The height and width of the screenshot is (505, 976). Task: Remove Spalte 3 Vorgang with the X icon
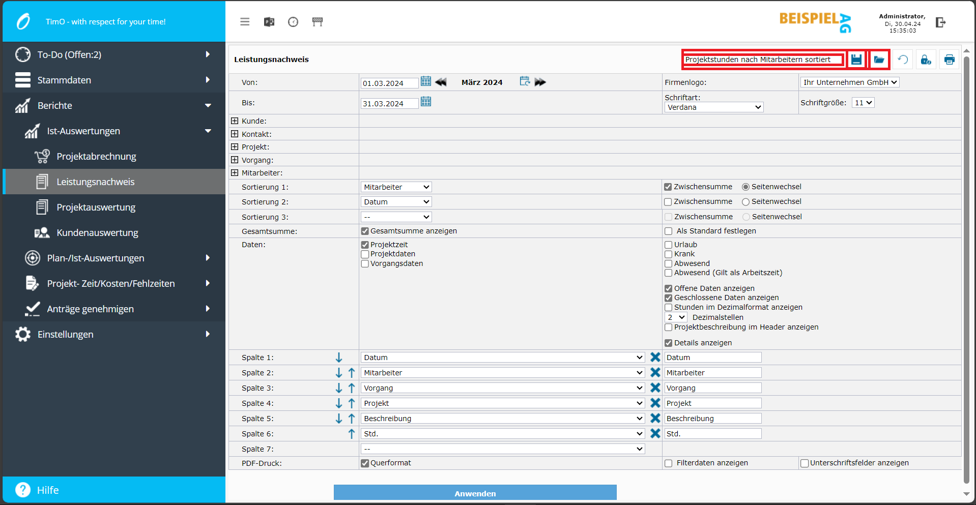pyautogui.click(x=655, y=388)
